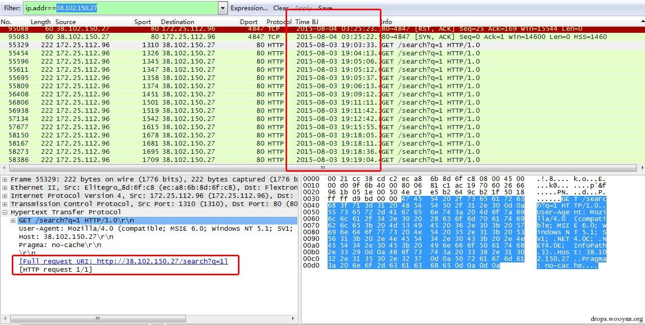Click the Protocol column header
Screen dimensions: 645x325
pyautogui.click(x=279, y=22)
